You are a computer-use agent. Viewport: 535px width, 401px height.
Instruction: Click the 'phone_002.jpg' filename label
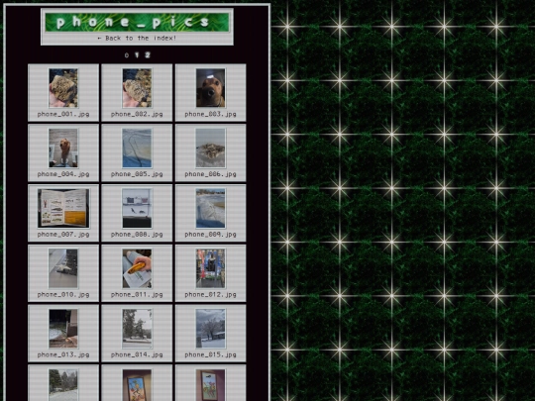pos(137,114)
